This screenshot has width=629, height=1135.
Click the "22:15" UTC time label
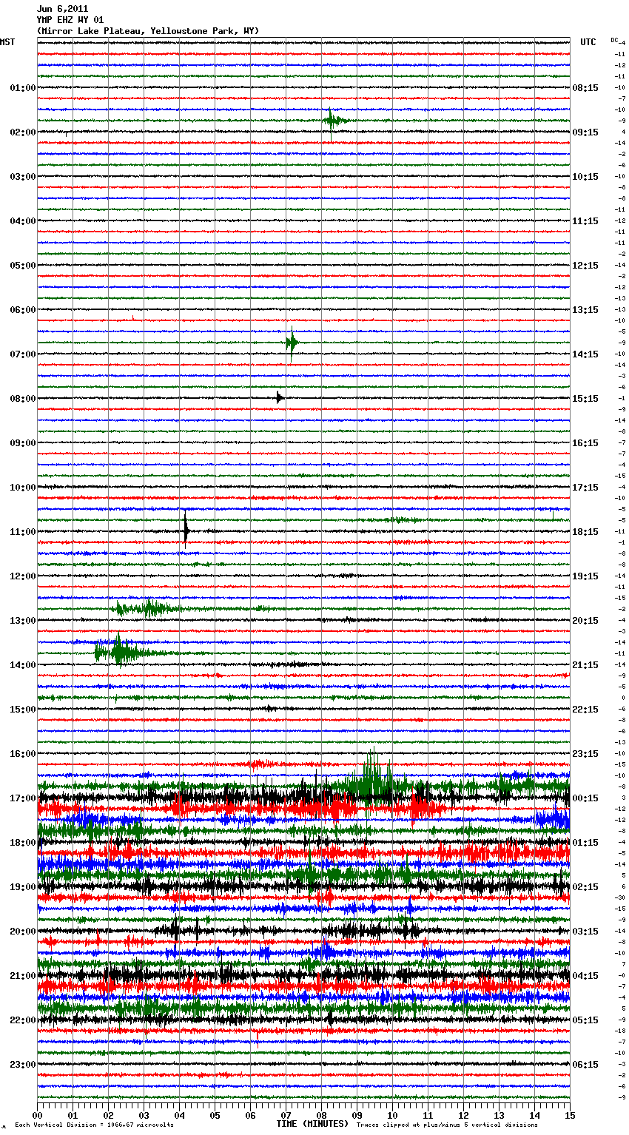click(x=585, y=710)
